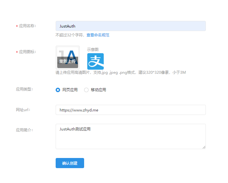The width and height of the screenshot is (228, 183).
Task: Click 重新上传 on the app icon
Action: [68, 61]
